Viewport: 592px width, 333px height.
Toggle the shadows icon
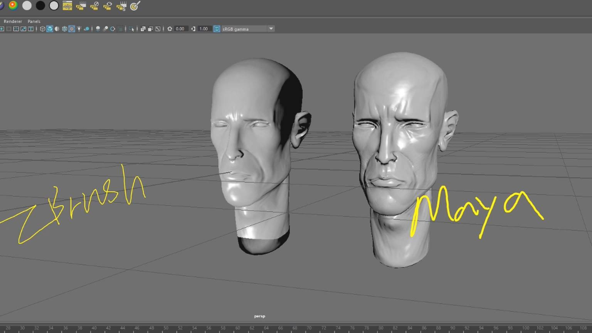(86, 29)
